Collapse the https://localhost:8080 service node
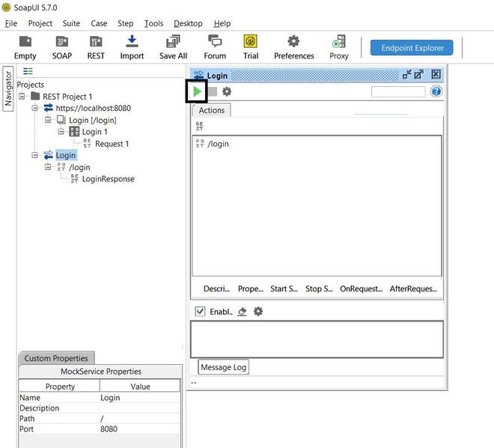The width and height of the screenshot is (494, 448). click(35, 108)
